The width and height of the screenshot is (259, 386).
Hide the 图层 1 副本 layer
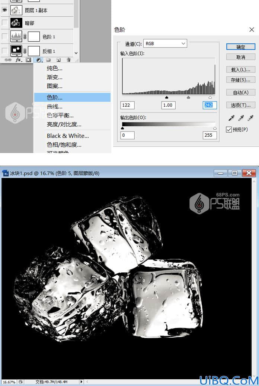pos(4,10)
